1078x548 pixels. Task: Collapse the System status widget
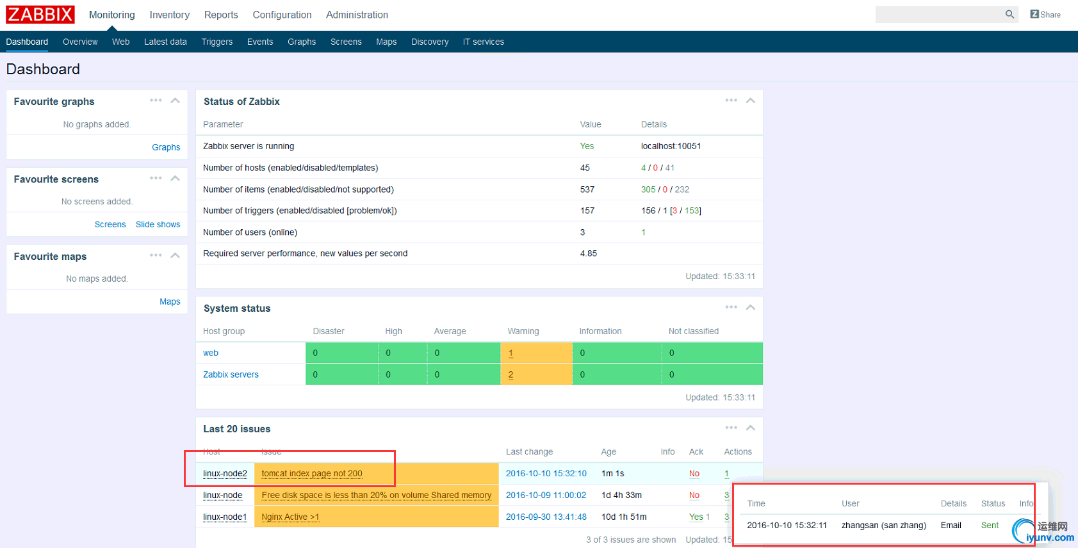751,307
